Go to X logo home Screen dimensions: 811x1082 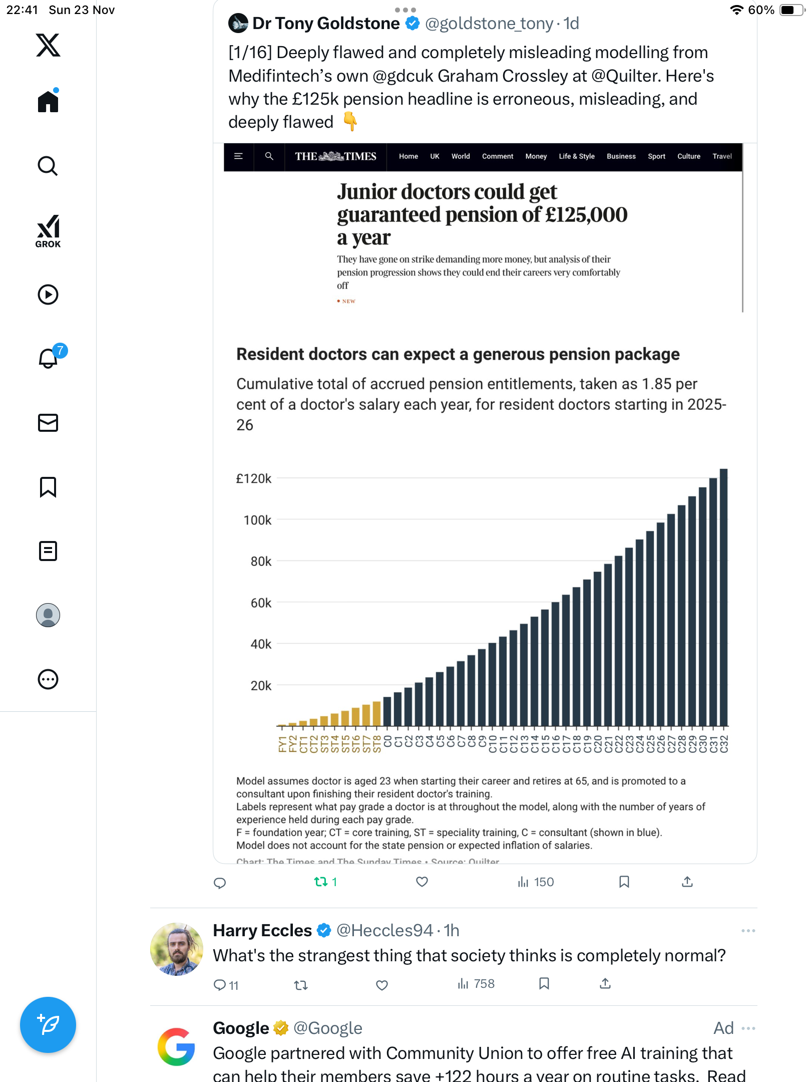48,45
